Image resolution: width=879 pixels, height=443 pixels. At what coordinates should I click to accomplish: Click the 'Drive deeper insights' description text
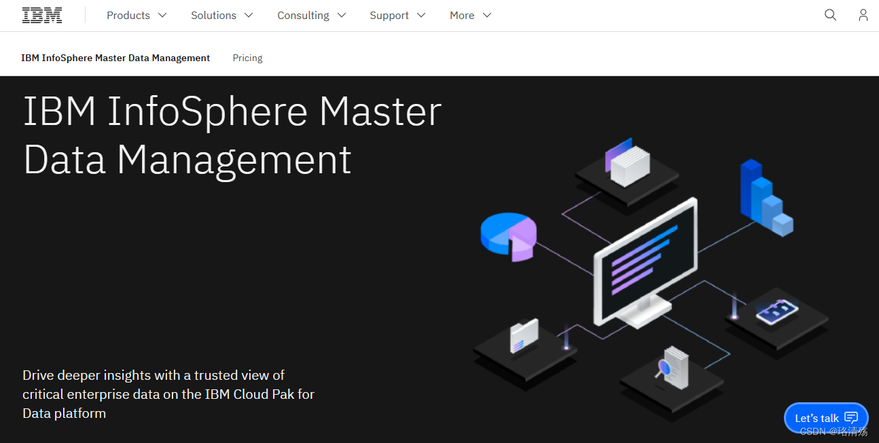168,394
